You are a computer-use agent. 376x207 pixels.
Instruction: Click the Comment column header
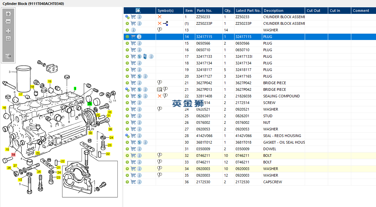coord(363,11)
